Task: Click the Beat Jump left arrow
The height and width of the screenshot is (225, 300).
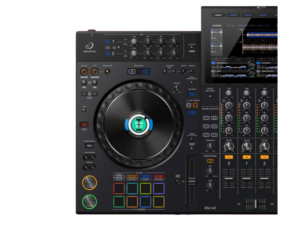Action: [84, 94]
